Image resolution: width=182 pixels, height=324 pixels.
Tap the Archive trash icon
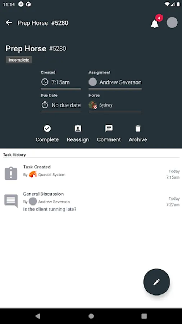(x=138, y=128)
